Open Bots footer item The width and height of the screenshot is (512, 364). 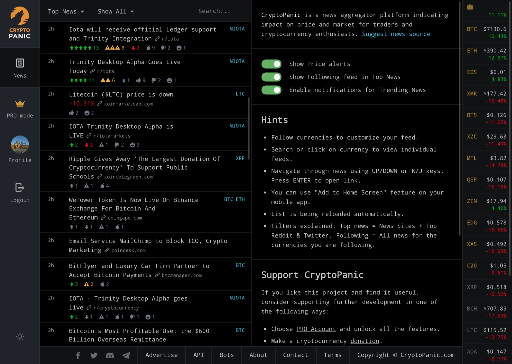click(x=226, y=355)
